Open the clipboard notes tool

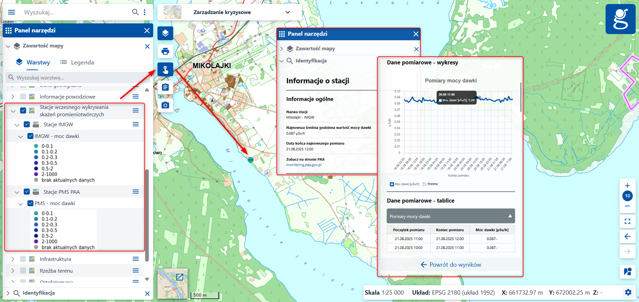coord(165,88)
